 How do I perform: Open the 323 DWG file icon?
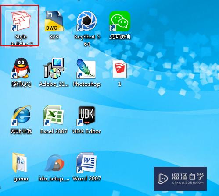54,21
